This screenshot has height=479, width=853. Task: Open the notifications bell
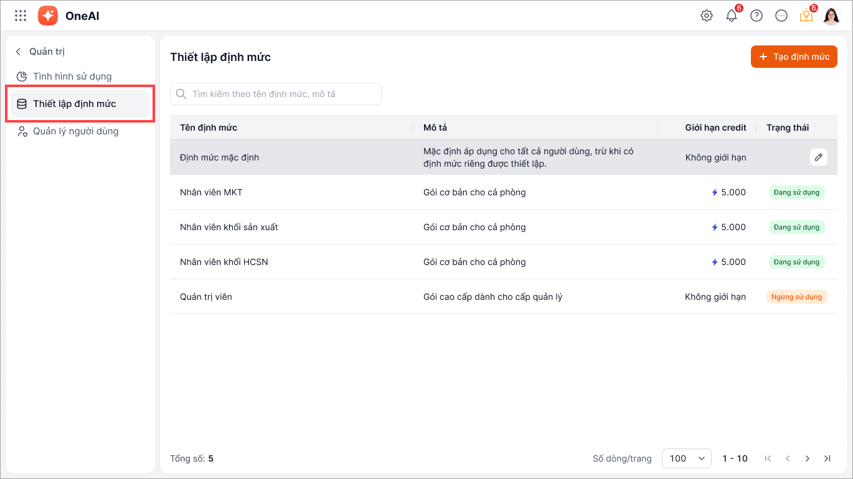[x=732, y=16]
